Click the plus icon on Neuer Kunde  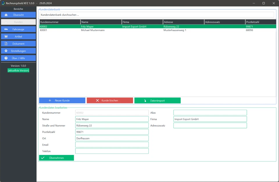[x=50, y=100]
